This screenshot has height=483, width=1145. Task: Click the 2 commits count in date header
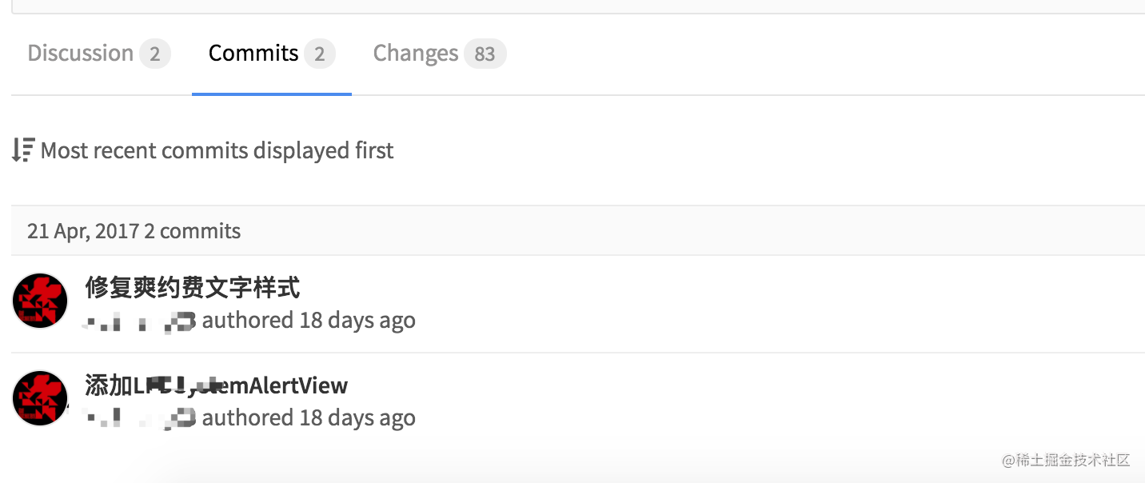pyautogui.click(x=192, y=231)
